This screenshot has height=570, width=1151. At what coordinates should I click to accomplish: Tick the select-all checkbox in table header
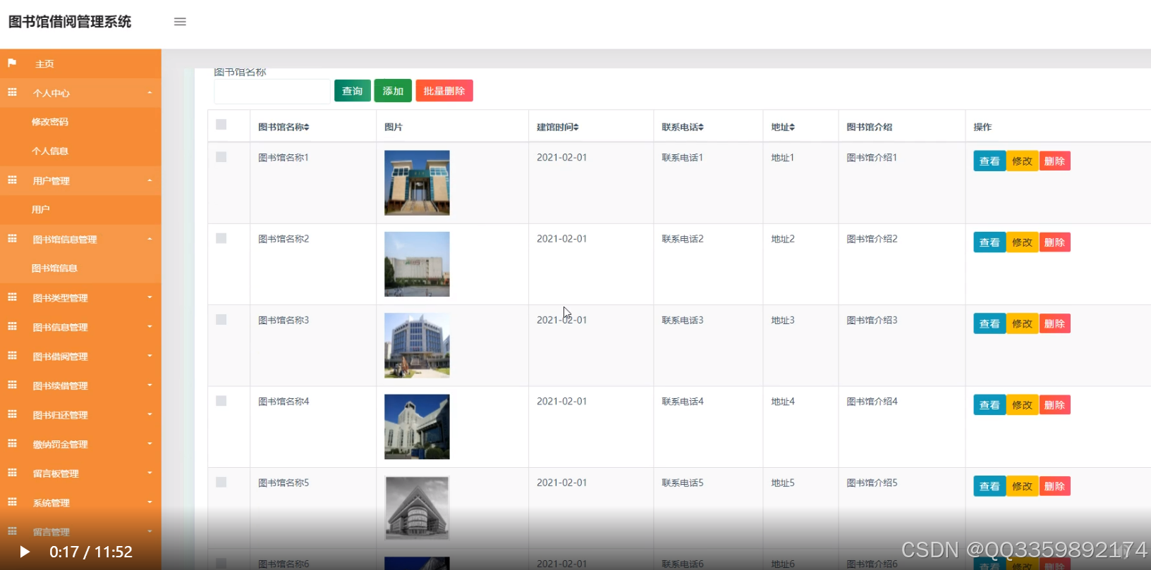click(x=221, y=125)
